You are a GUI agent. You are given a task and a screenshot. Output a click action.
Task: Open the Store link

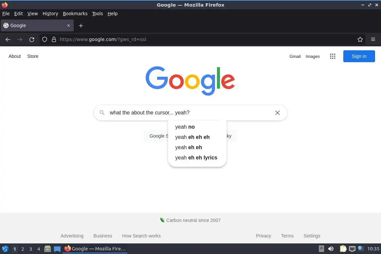tap(33, 56)
